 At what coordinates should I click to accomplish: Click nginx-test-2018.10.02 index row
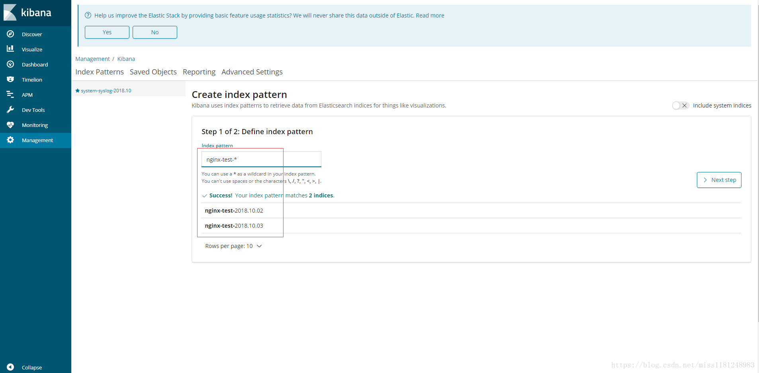(471, 211)
